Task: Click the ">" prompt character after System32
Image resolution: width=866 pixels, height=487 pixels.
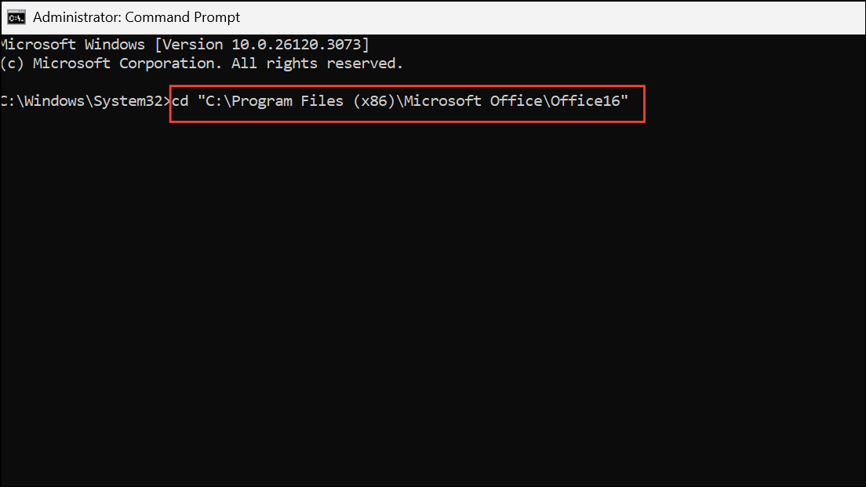Action: click(x=166, y=101)
